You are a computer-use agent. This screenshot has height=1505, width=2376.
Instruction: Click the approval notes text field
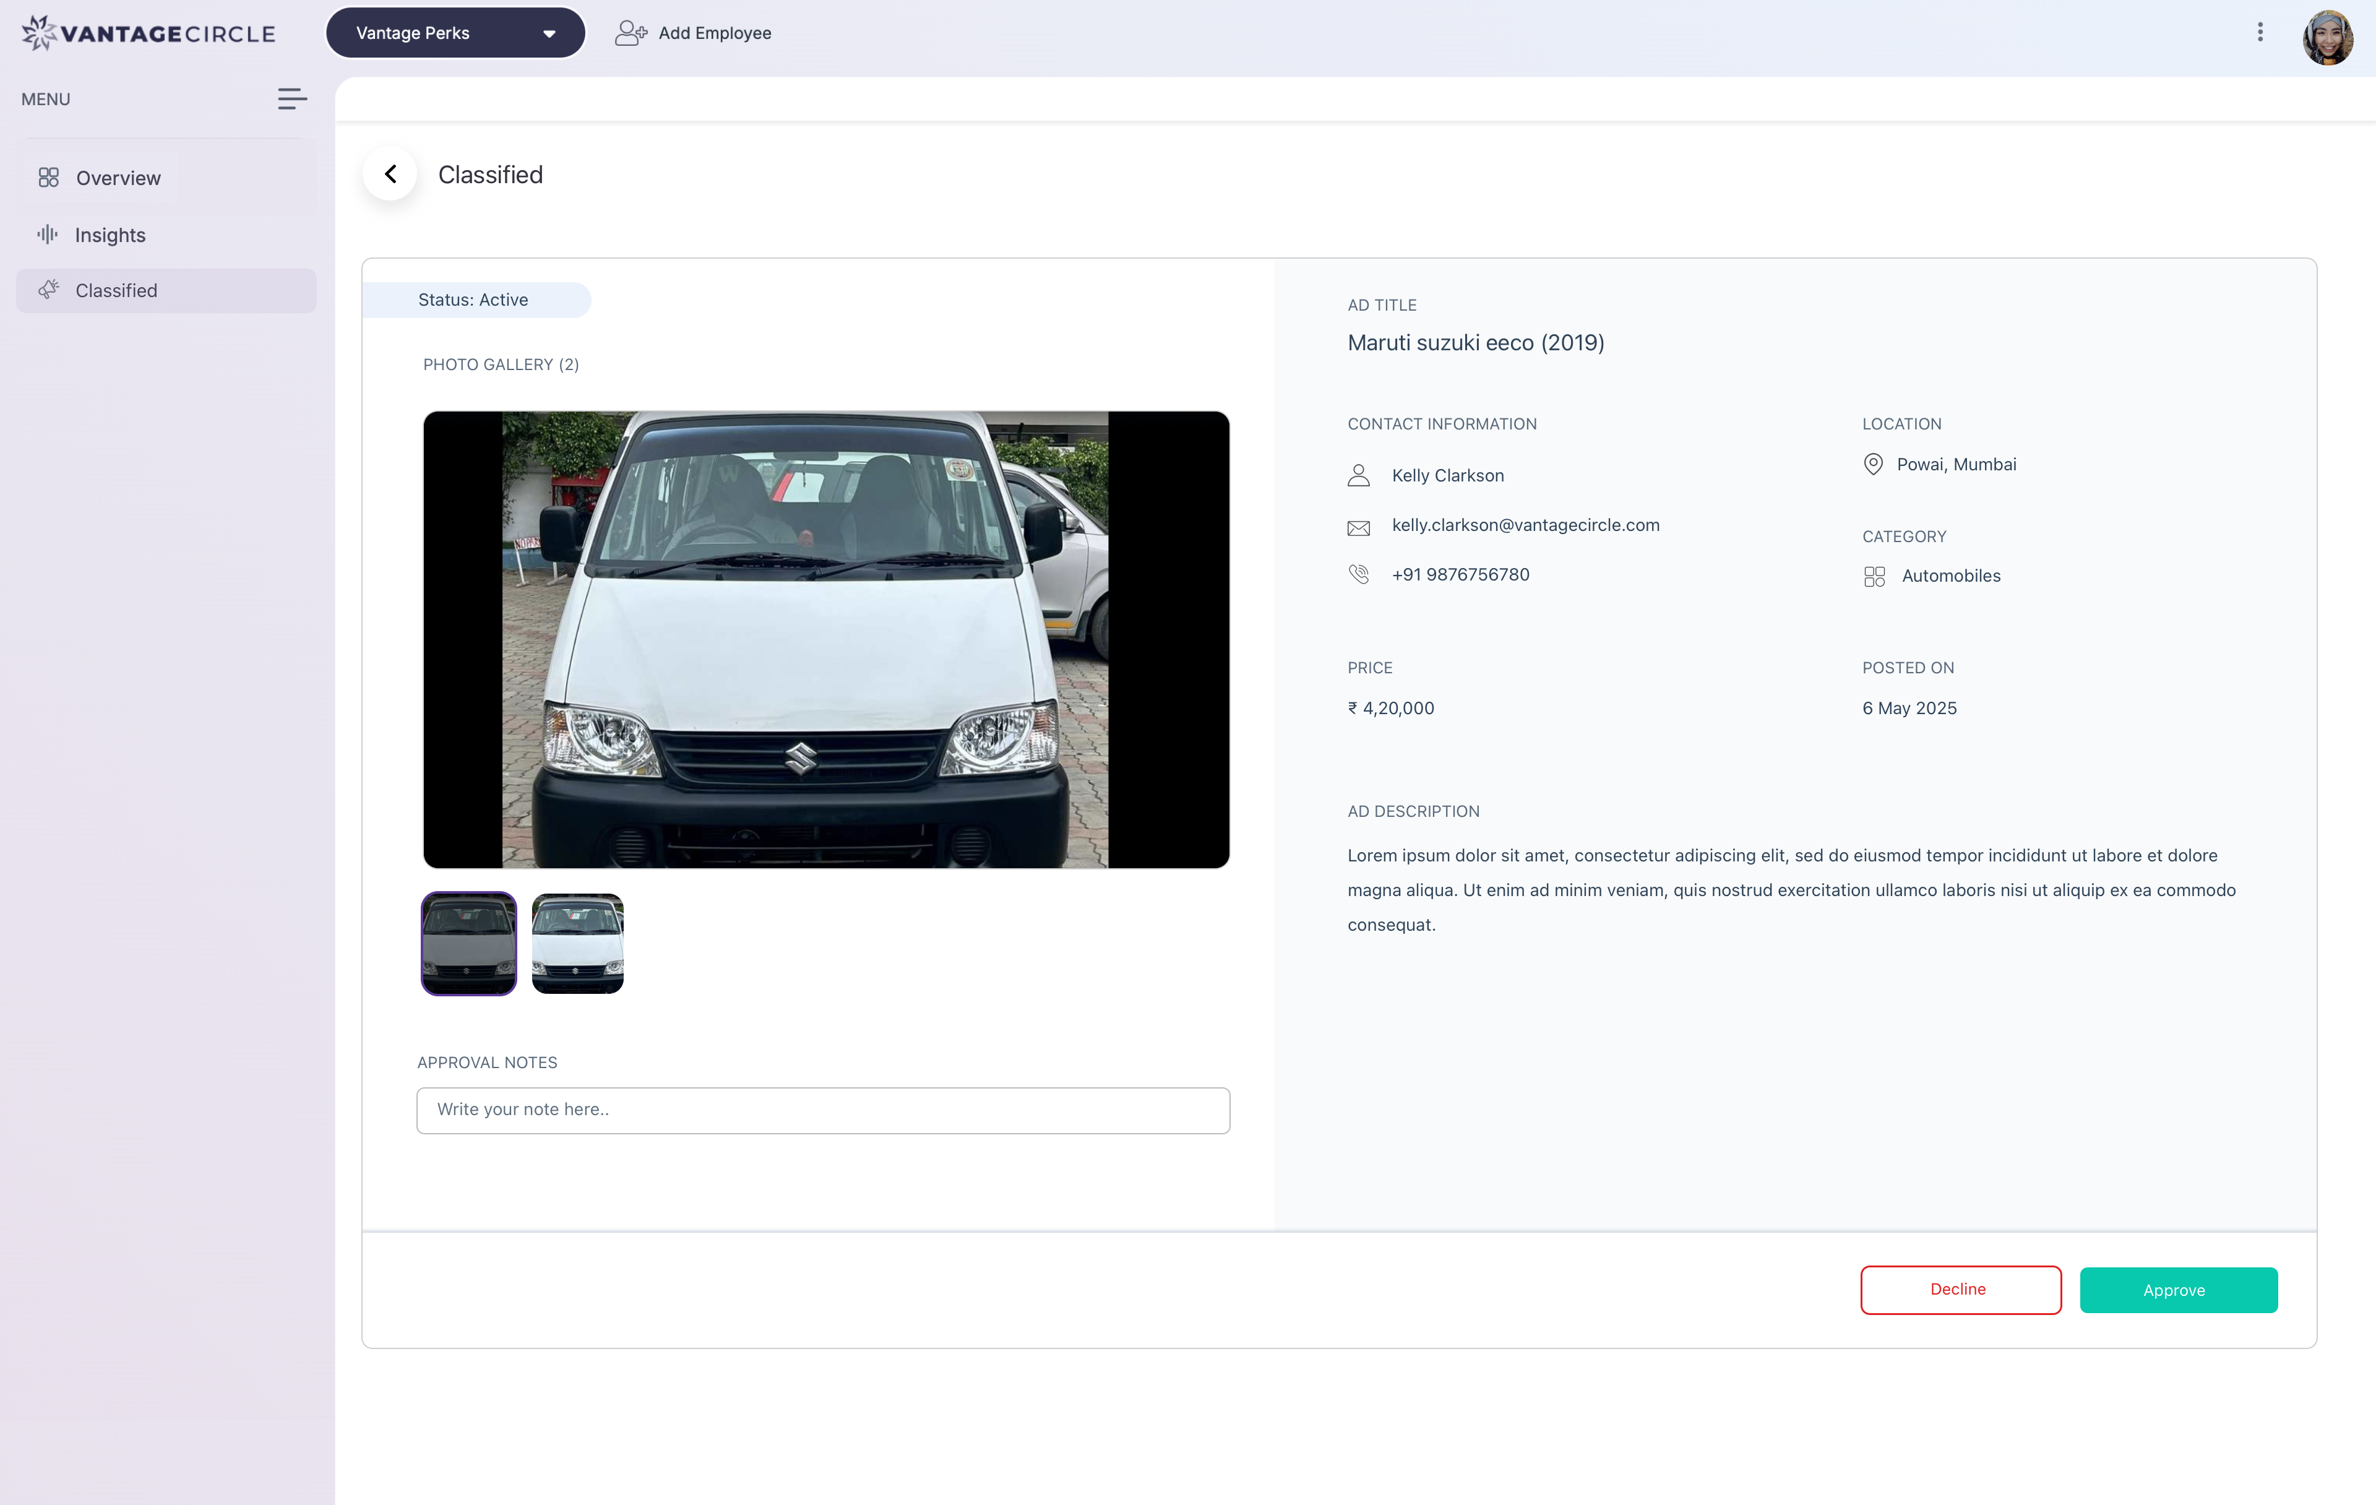point(823,1110)
